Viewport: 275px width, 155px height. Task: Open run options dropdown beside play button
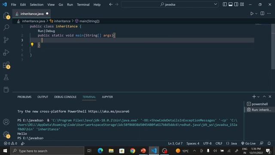(x=256, y=13)
